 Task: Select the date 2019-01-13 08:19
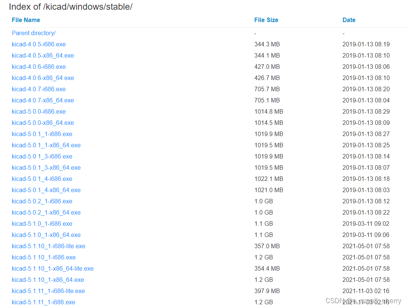(x=366, y=44)
